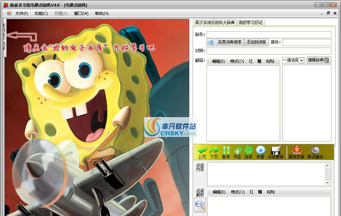Toggle bold 粗 in 解释 toolbar
The height and width of the screenshot is (216, 341).
(259, 61)
